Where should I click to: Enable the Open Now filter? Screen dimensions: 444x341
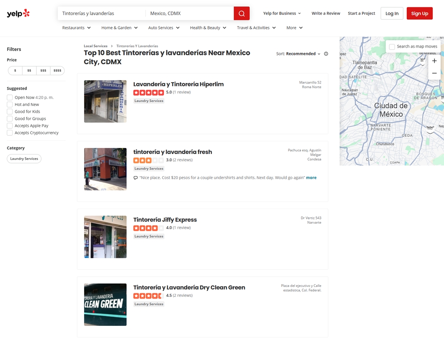pos(10,97)
